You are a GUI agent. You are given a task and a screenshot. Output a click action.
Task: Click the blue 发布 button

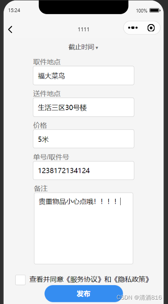click(x=84, y=294)
